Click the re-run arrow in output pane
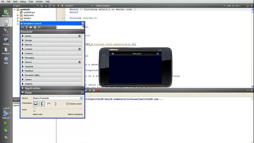The height and width of the screenshot is (143, 254). [x=94, y=91]
